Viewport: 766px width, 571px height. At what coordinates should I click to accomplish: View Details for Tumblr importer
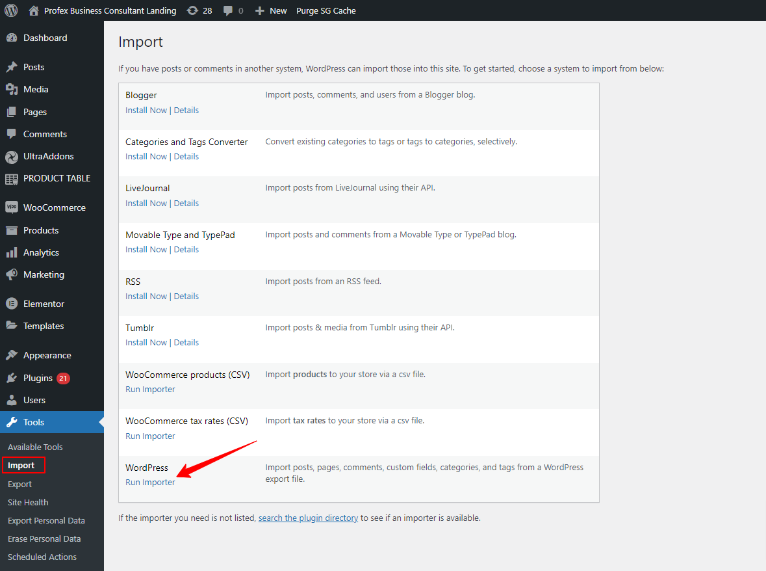coord(186,343)
